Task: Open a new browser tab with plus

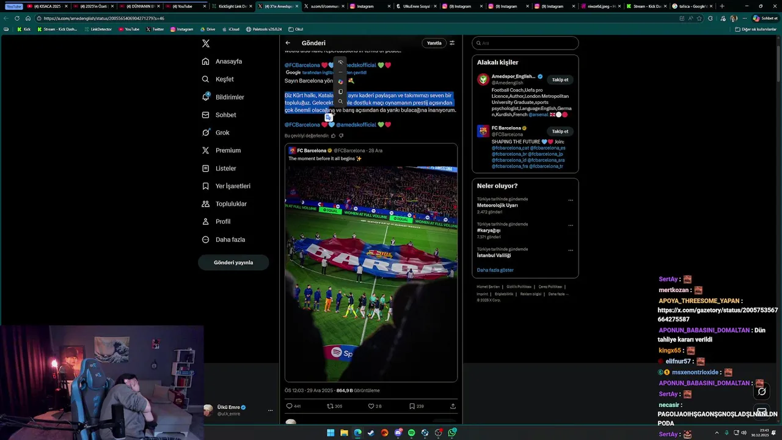Action: 722,6
